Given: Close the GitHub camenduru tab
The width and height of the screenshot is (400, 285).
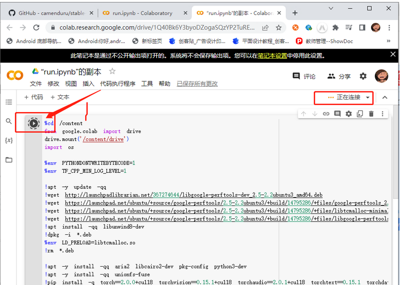Looking at the screenshot, I should (x=91, y=13).
